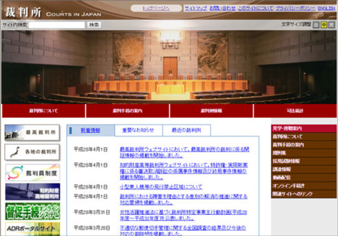Open the 司法統計 red navigation menu
Image resolution: width=338 pixels, height=236 pixels.
tap(295, 111)
